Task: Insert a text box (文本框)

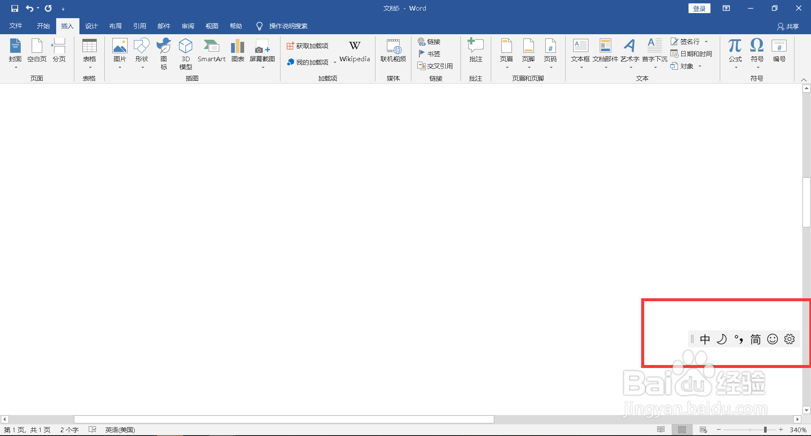Action: [580, 54]
